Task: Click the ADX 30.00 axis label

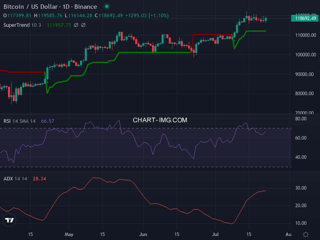Action: click(301, 188)
